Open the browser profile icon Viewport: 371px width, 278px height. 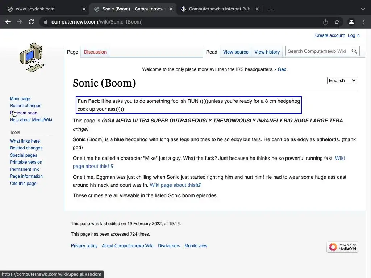point(351,22)
